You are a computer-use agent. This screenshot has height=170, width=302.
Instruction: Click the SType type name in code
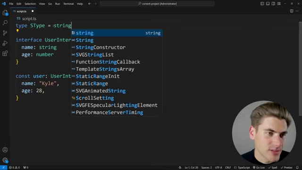point(37,25)
